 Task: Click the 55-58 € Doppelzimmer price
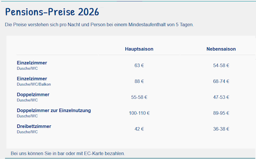[x=139, y=97]
